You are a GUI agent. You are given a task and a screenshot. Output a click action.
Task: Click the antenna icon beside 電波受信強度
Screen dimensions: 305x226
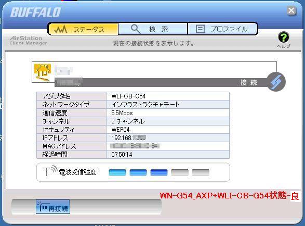tap(50, 171)
